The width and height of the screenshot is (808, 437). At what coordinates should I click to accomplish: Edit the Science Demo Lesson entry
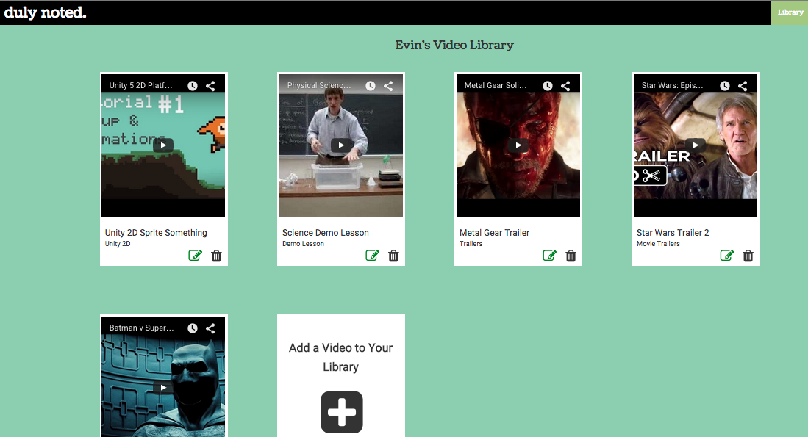pyautogui.click(x=372, y=256)
